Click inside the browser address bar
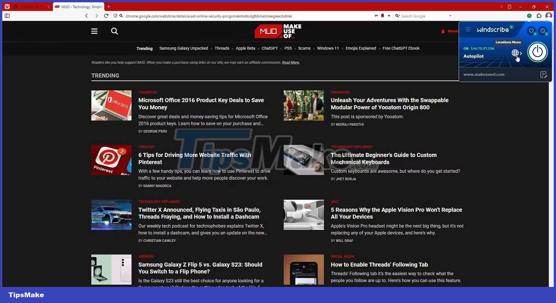The image size is (556, 303). (x=230, y=16)
